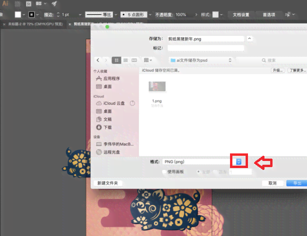Viewport: 307px width, 236px height.
Task: Open the stroke weight 1 pt dropdown
Action: coord(80,15)
